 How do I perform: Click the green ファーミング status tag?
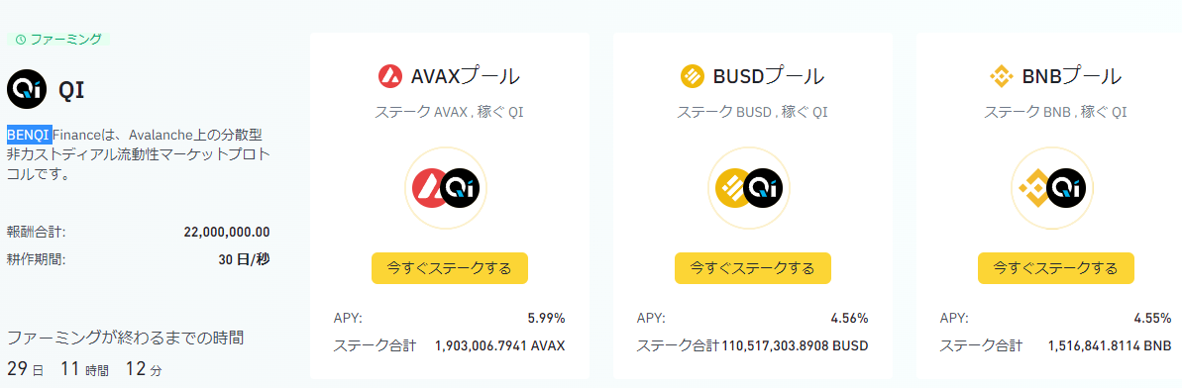tap(58, 40)
